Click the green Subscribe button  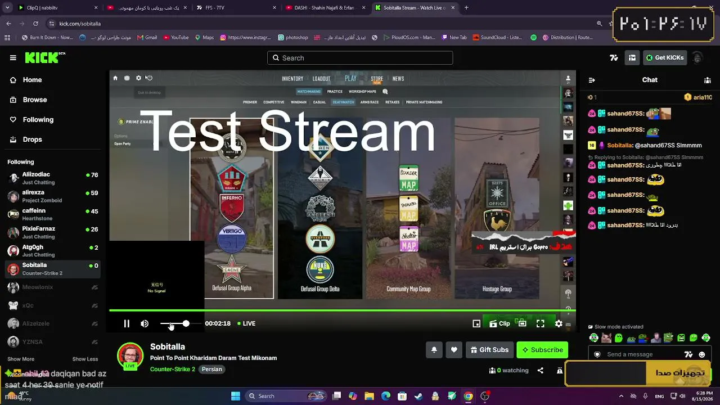point(542,350)
